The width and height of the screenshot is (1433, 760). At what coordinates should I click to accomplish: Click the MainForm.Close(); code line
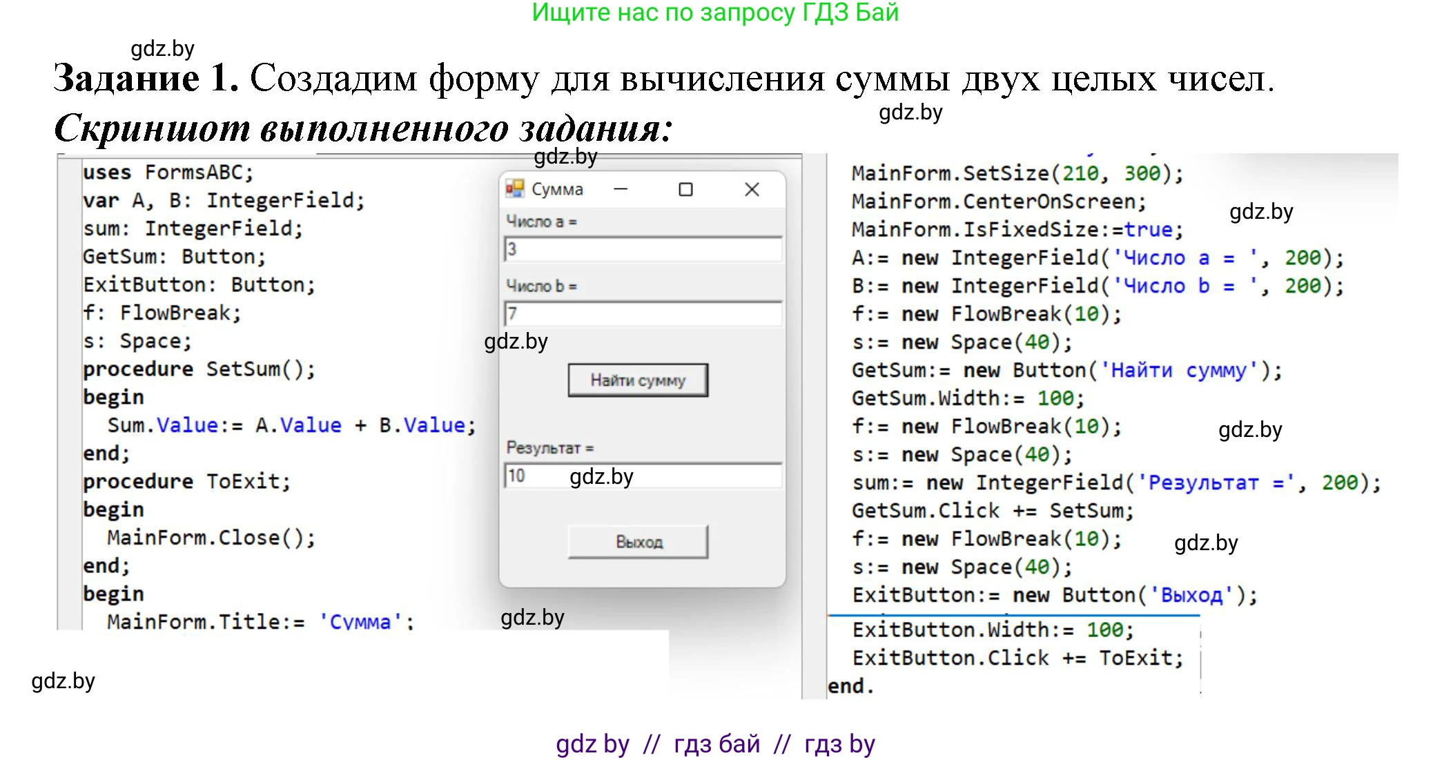(211, 538)
